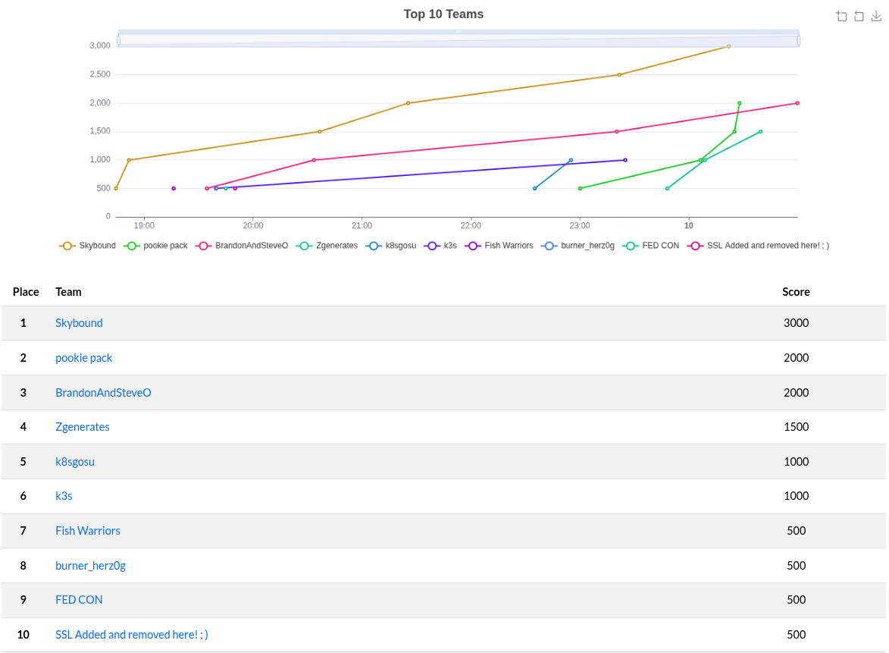Toggle Zgenerates legend marker
The width and height of the screenshot is (889, 653).
tap(304, 246)
